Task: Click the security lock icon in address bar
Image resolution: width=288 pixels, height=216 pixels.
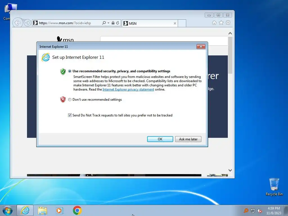Action: click(113, 23)
